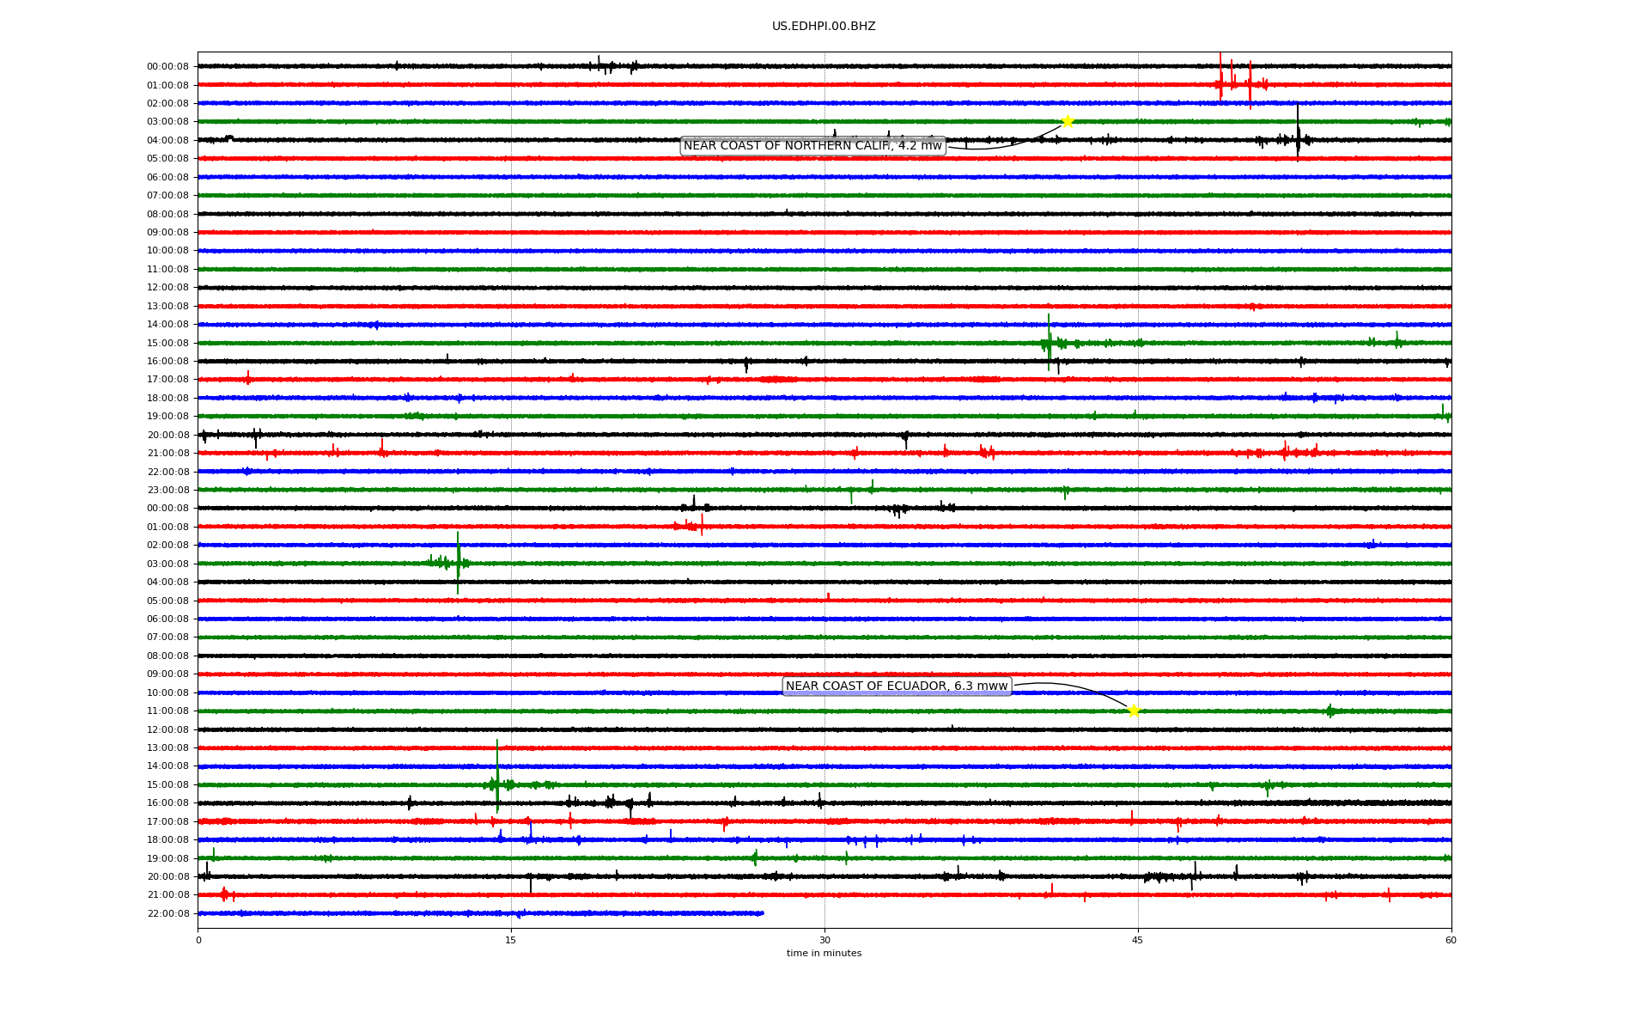Click the x-axis tick label 60
The height and width of the screenshot is (1031, 1649).
[1451, 940]
